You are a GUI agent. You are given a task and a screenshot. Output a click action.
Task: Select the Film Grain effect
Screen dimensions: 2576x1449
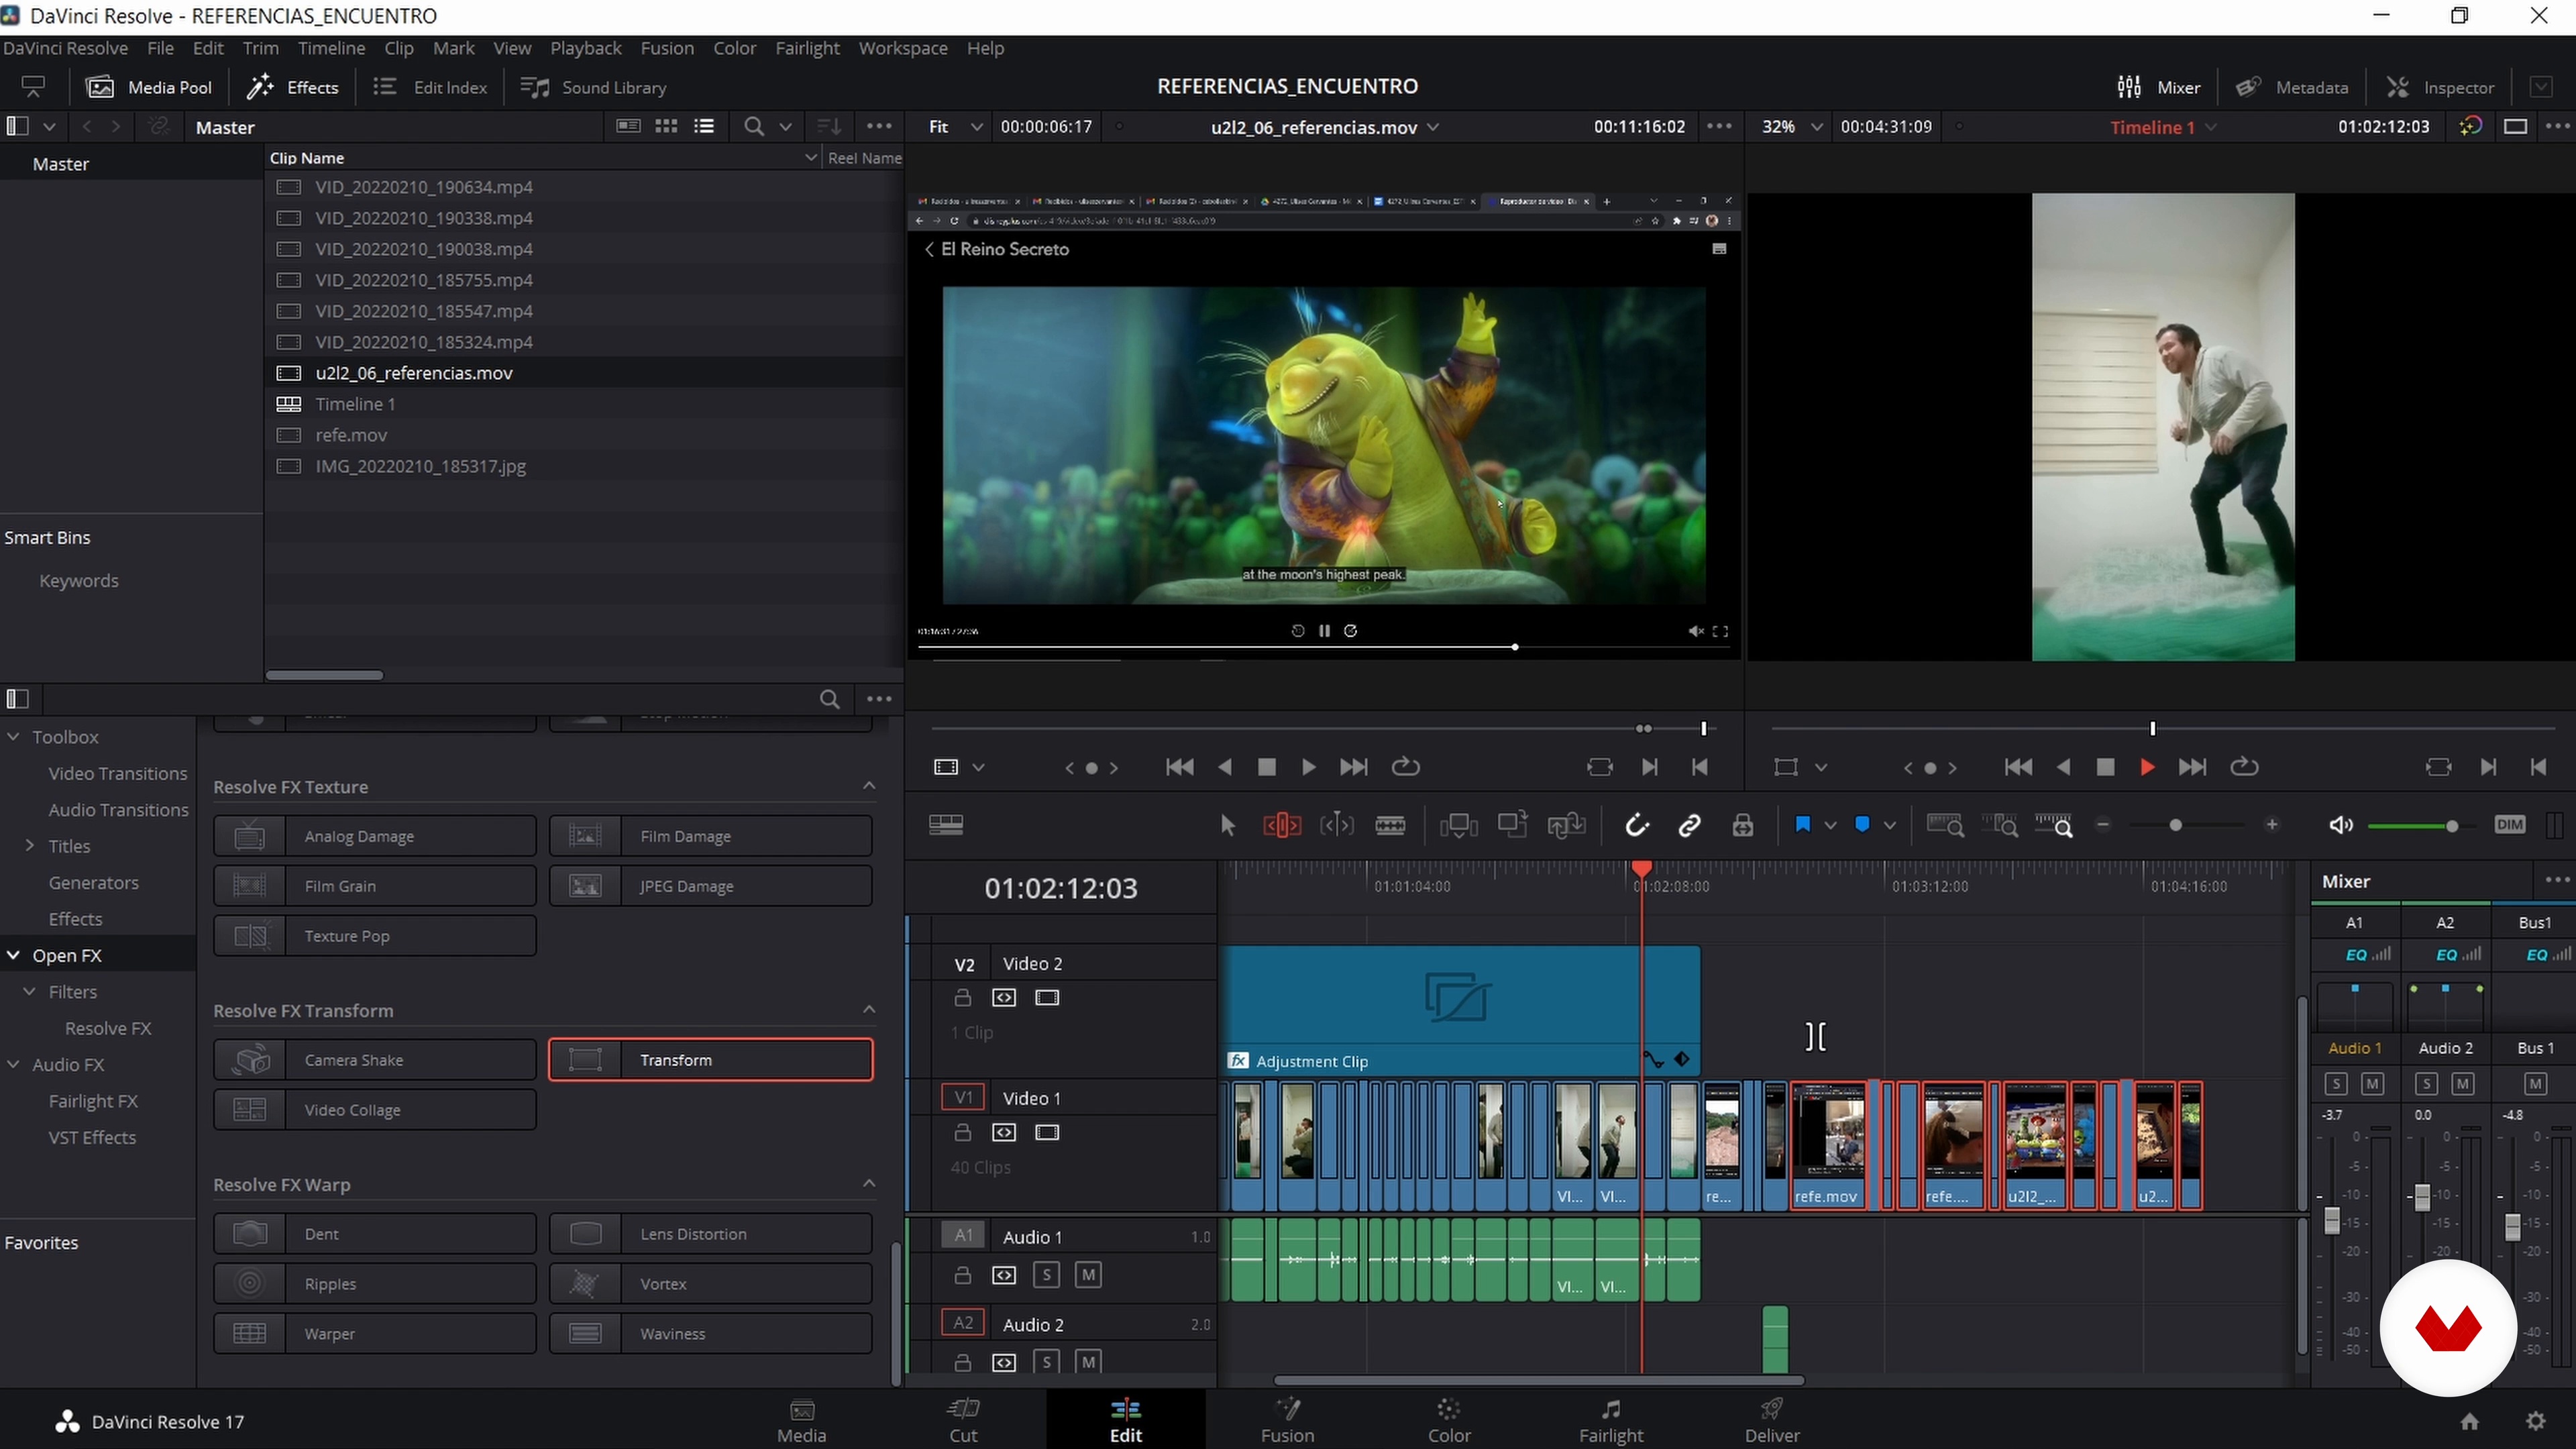(x=375, y=886)
